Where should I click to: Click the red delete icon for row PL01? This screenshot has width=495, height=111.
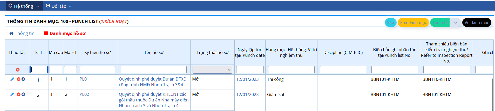[19, 79]
